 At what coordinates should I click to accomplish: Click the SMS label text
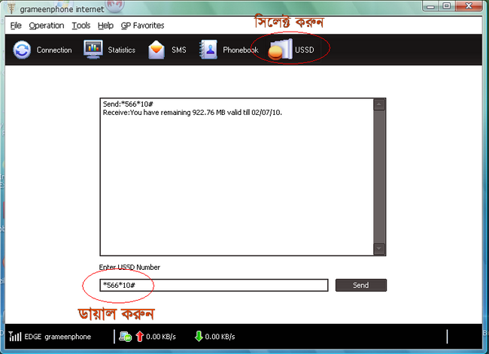179,50
